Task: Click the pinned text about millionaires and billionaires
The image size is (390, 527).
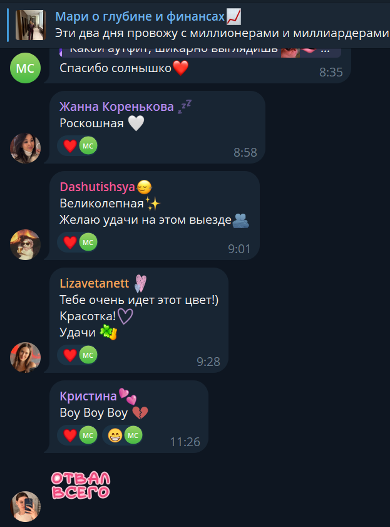Action: [222, 33]
